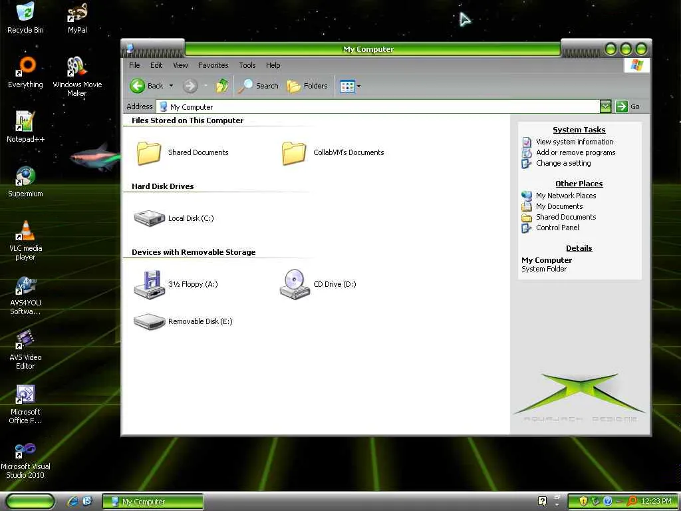Click the 12:23 PM clock

point(656,502)
